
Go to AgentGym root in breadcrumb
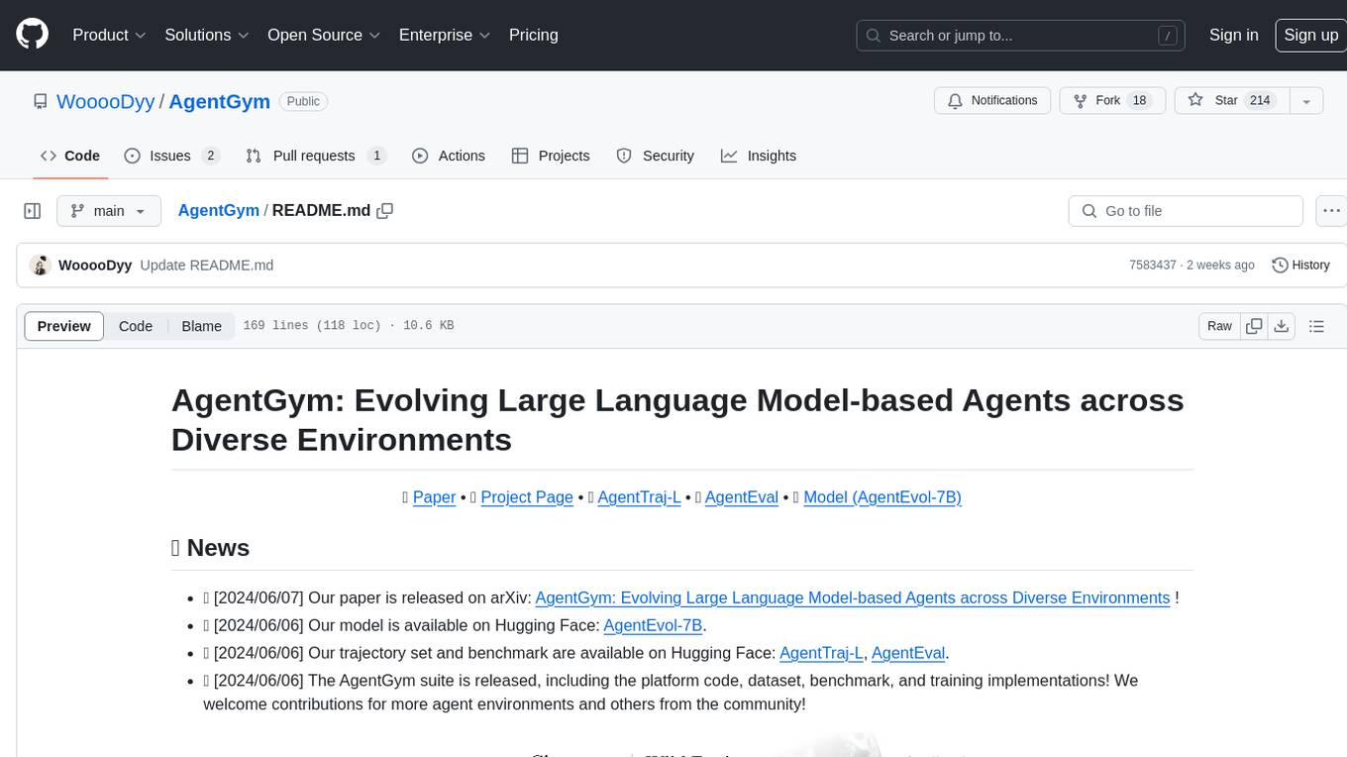point(219,210)
